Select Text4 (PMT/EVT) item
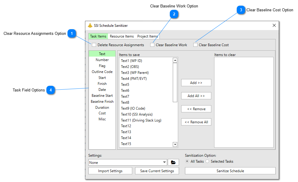Image resolution: width=298 pixels, height=182 pixels. point(134,78)
